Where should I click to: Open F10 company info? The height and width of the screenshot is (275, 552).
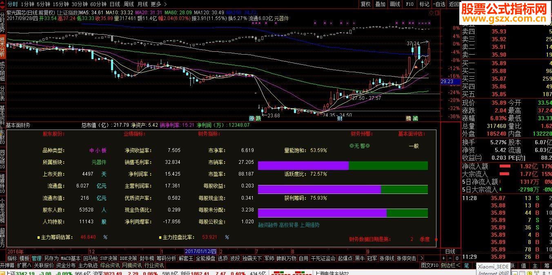tap(410, 4)
